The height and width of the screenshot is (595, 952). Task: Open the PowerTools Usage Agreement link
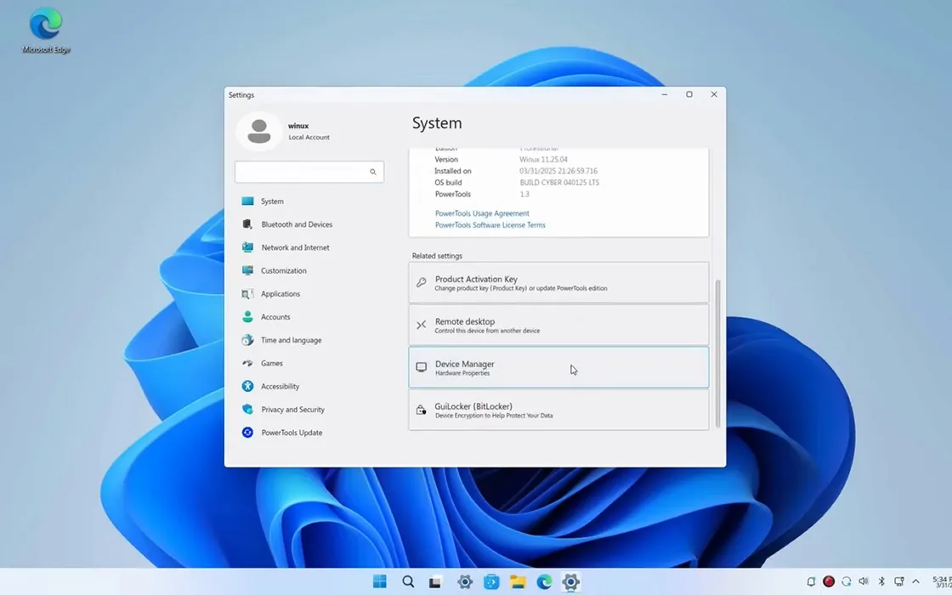[482, 213]
